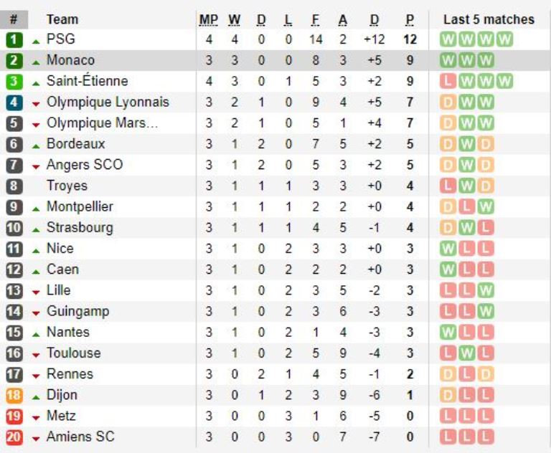
Task: Click the green up arrow beside Bordeaux
Action: point(36,146)
